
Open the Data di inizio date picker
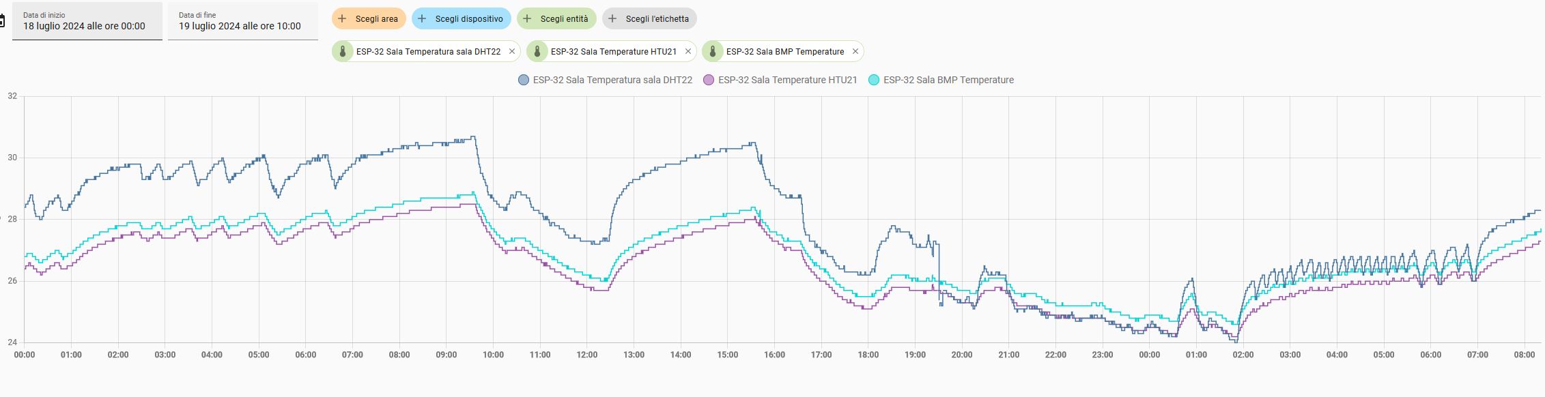click(x=87, y=21)
